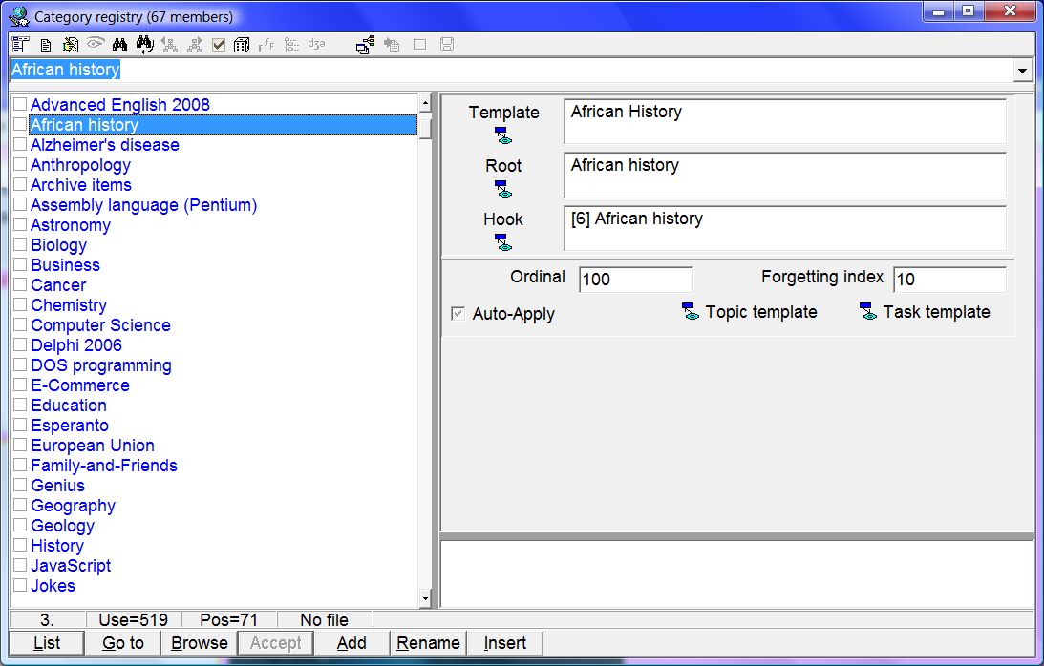Click the binoculars search icon in toolbar

pos(119,45)
